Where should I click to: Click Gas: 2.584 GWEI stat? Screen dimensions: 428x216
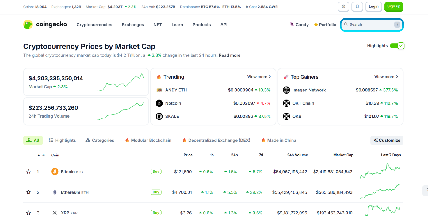pyautogui.click(x=262, y=7)
